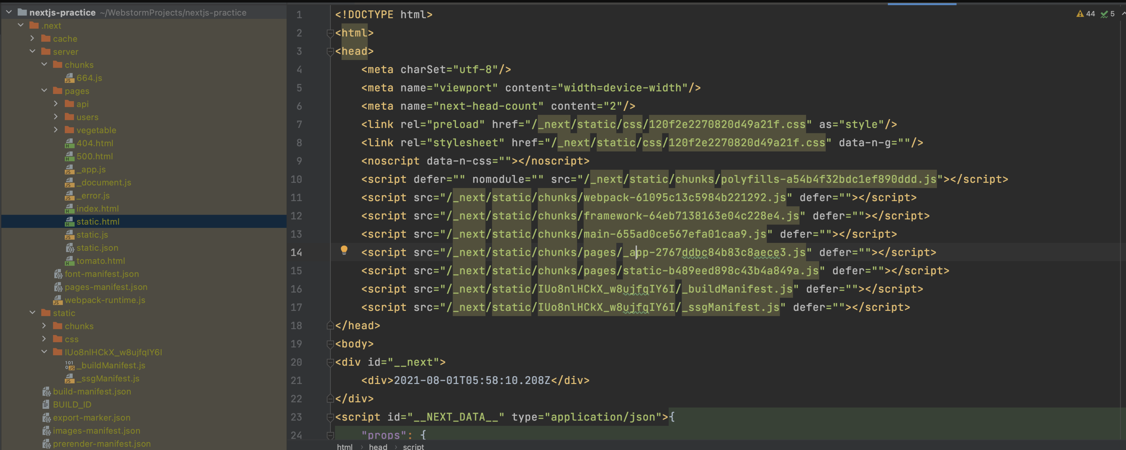1126x450 pixels.
Task: Open the BUILD_ID file
Action: [x=72, y=404]
